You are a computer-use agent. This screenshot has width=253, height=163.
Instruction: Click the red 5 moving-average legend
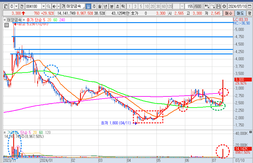pyautogui.click(x=44, y=20)
